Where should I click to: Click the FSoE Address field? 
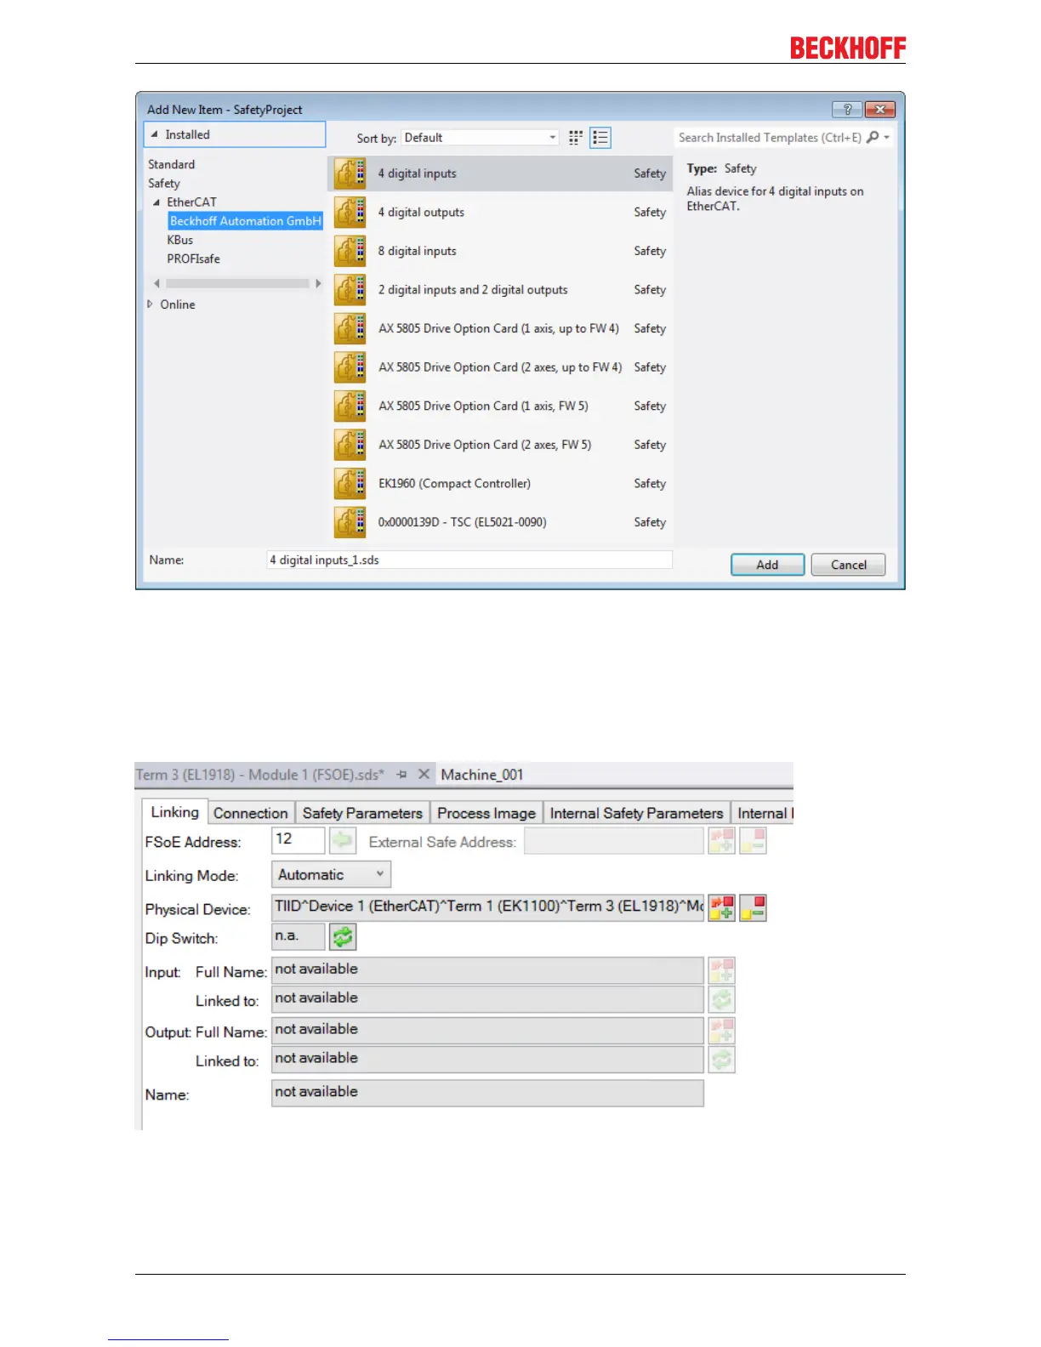click(299, 840)
